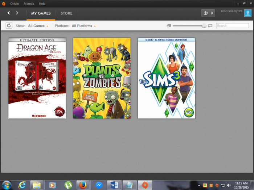254x190 pixels.
Task: Click the large-tile icon beside the size slider
Action: tap(210, 26)
